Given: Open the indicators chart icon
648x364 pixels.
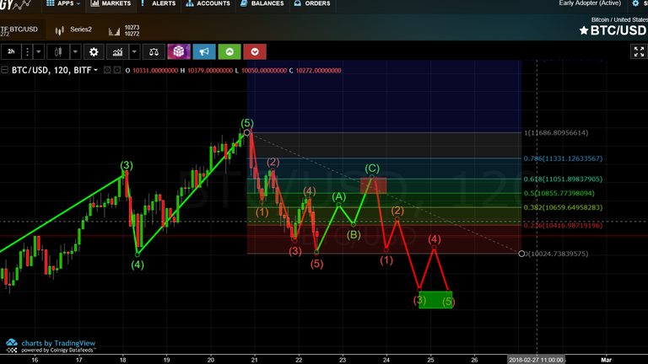Looking at the screenshot, I should tap(117, 51).
